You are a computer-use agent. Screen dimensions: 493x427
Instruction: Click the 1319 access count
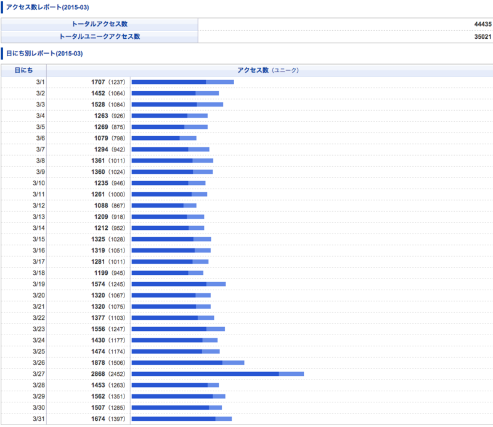98,250
